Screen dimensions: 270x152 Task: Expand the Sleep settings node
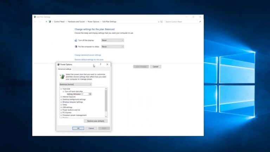coord(61,104)
